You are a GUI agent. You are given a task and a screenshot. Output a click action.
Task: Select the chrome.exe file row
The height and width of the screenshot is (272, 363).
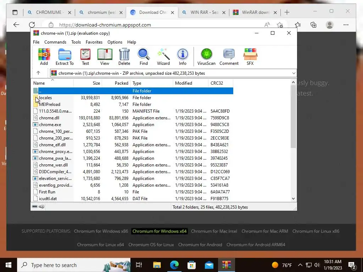[132, 124]
